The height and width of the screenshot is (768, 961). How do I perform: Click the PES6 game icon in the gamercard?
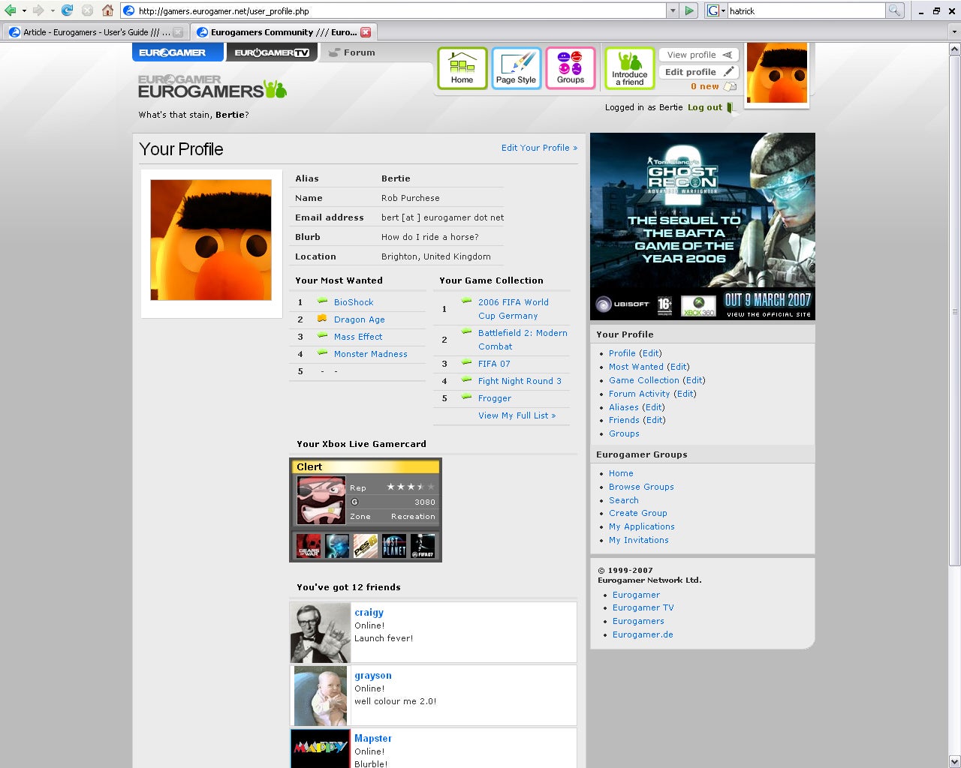366,546
